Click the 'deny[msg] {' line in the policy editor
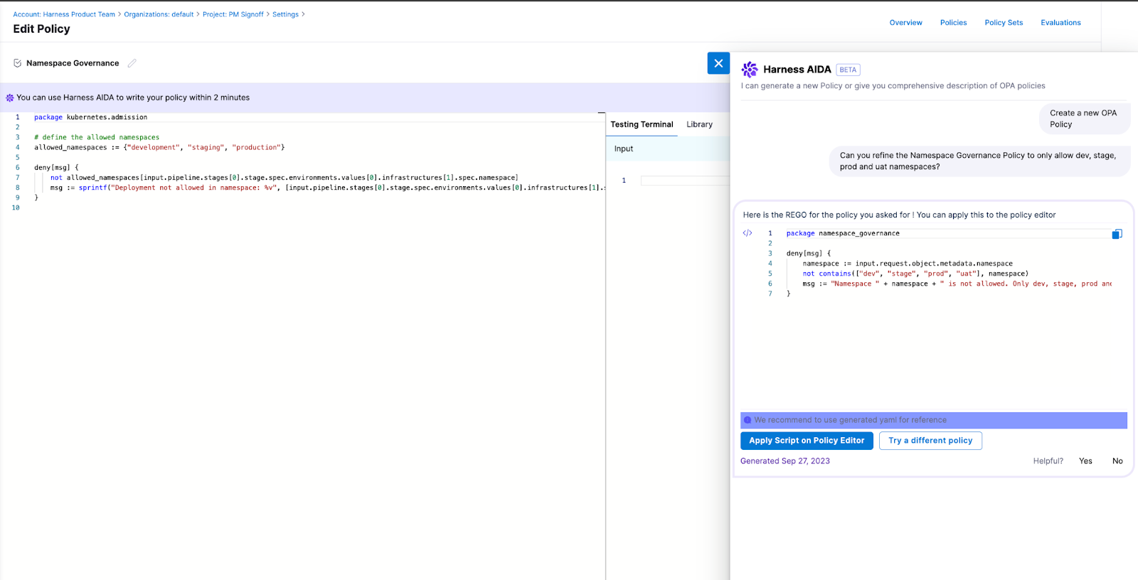The width and height of the screenshot is (1138, 580). tap(56, 168)
